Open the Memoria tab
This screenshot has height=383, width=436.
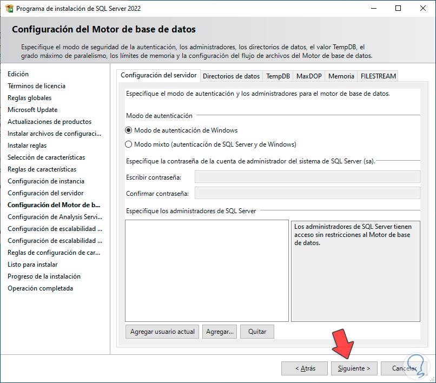click(x=341, y=76)
